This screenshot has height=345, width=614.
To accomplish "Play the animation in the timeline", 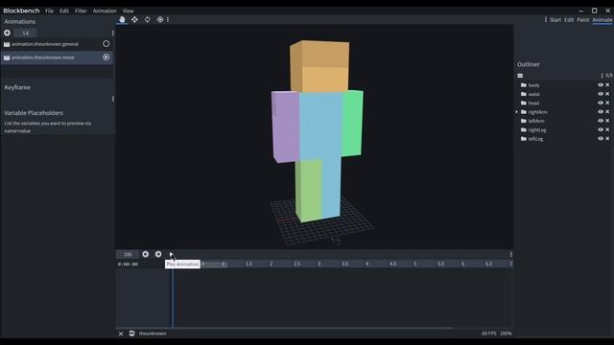I will (x=171, y=254).
